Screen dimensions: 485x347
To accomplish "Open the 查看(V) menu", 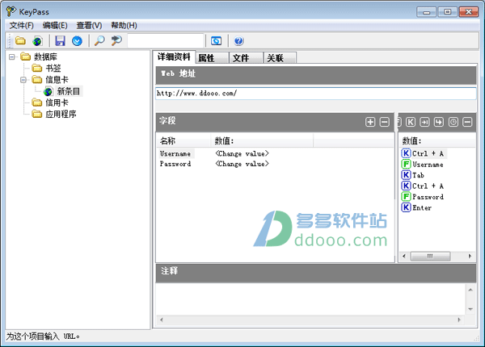I will click(x=89, y=25).
